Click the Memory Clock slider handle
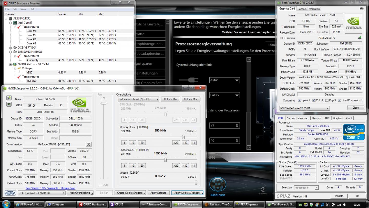This screenshot has height=208, width=369. 183,137
